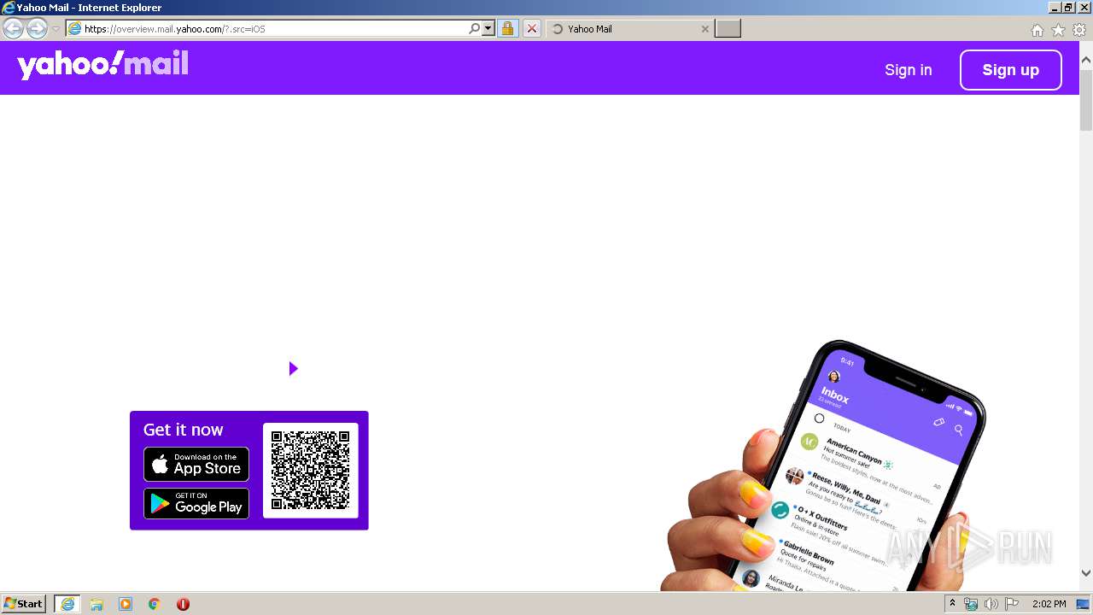Select the Yahoo Mail tab
This screenshot has height=615, width=1093.
coord(629,29)
